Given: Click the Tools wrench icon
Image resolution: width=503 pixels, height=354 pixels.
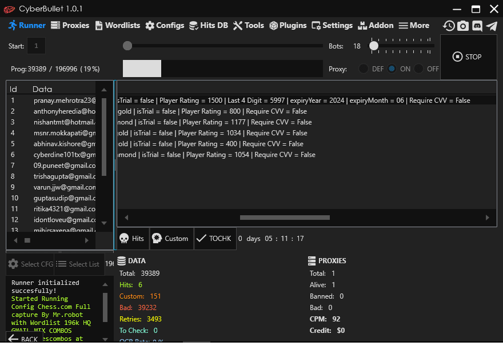Looking at the screenshot, I should (238, 26).
